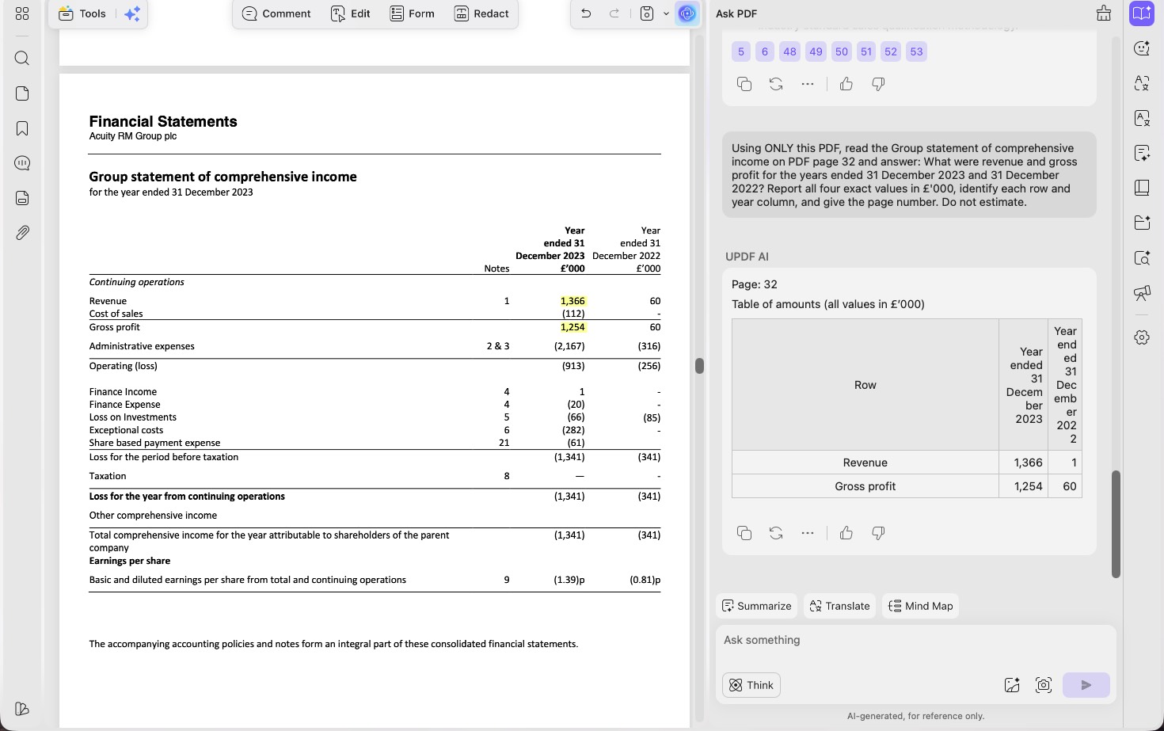Click the Translate button
The height and width of the screenshot is (731, 1164).
(839, 606)
